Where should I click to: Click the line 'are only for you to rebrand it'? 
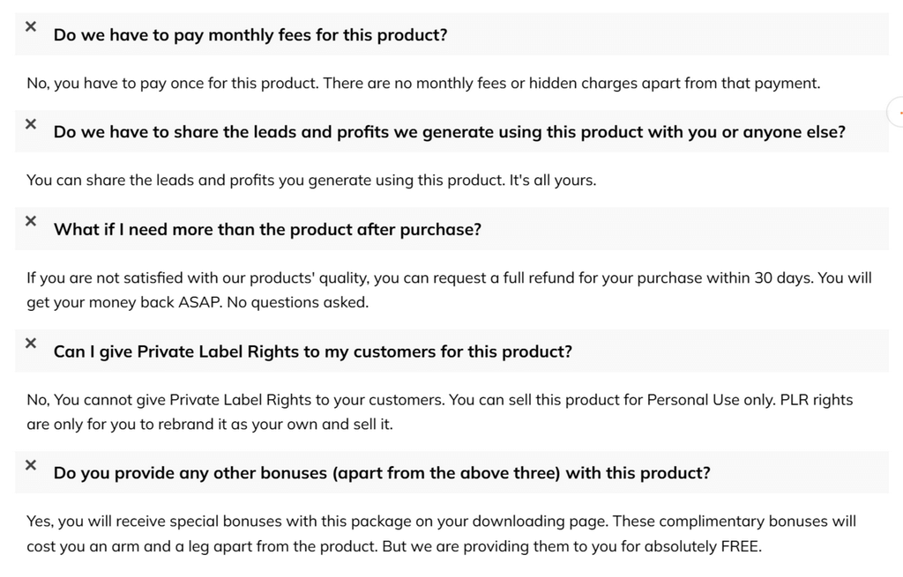point(210,425)
